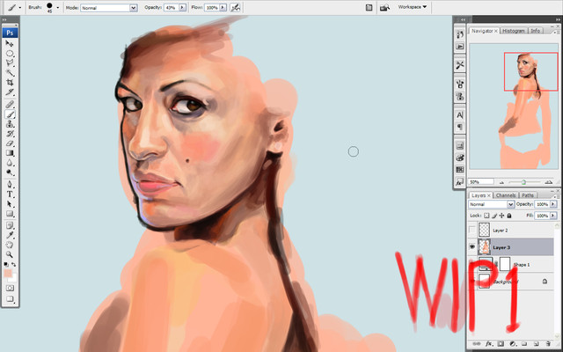Select the Brush tool in the toolbox
This screenshot has width=563, height=352.
click(10, 114)
